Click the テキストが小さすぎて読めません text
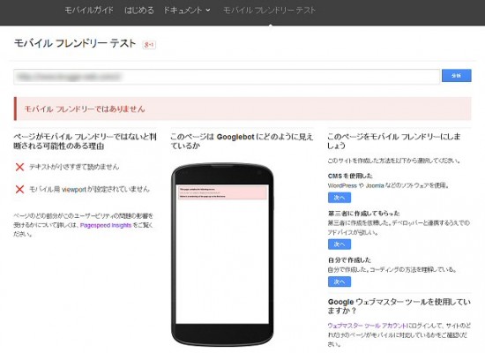Image resolution: width=485 pixels, height=353 pixels. (x=74, y=167)
